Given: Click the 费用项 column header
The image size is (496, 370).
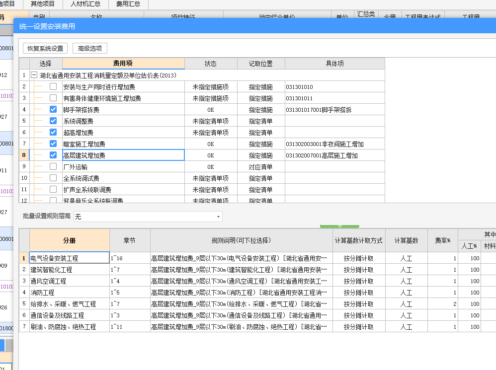Looking at the screenshot, I should pyautogui.click(x=123, y=64).
